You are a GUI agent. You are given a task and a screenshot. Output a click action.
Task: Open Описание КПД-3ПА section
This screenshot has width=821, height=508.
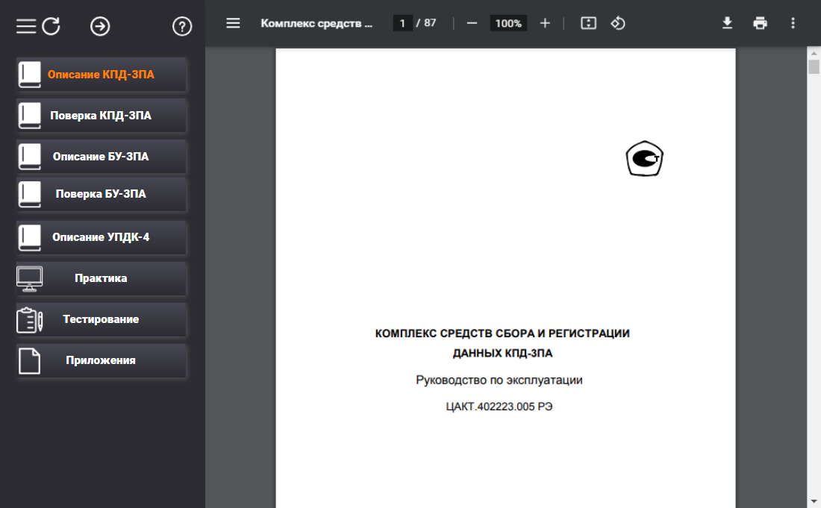(102, 75)
